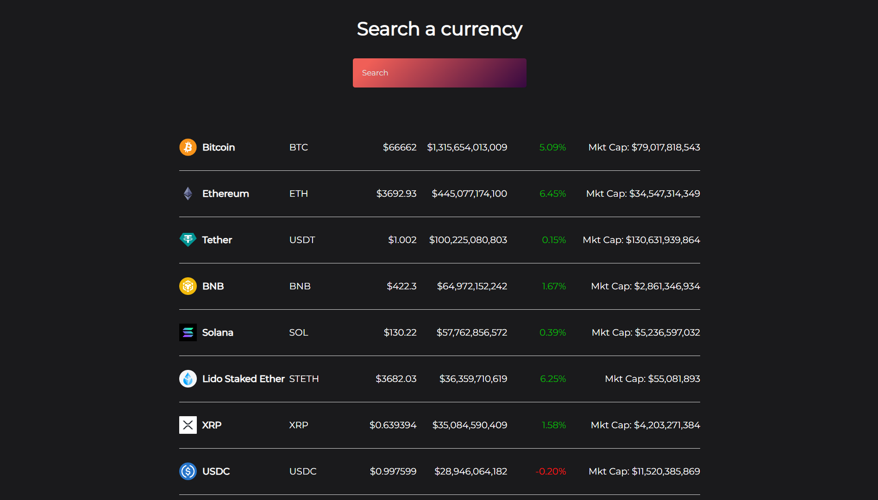
Task: Select the Lido Staked Ether name
Action: (x=244, y=379)
